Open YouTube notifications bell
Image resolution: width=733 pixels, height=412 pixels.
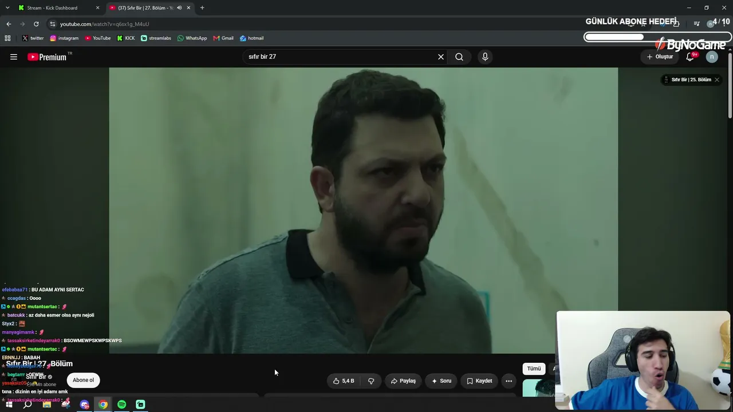pos(690,57)
